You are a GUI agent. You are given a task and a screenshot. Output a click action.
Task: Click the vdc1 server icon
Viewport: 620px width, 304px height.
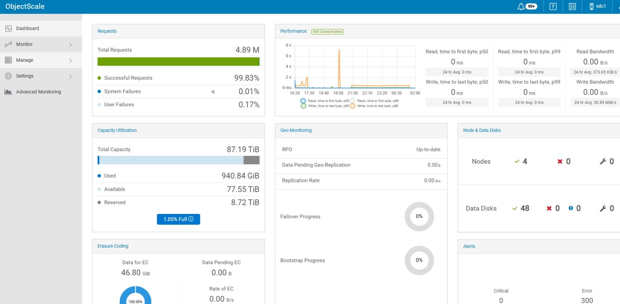tap(591, 6)
